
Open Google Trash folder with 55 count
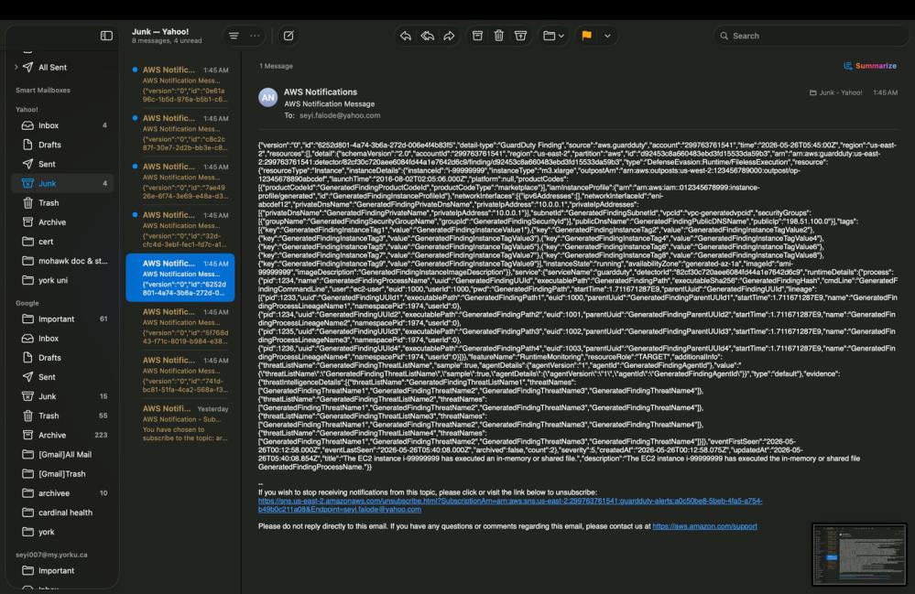click(x=62, y=416)
